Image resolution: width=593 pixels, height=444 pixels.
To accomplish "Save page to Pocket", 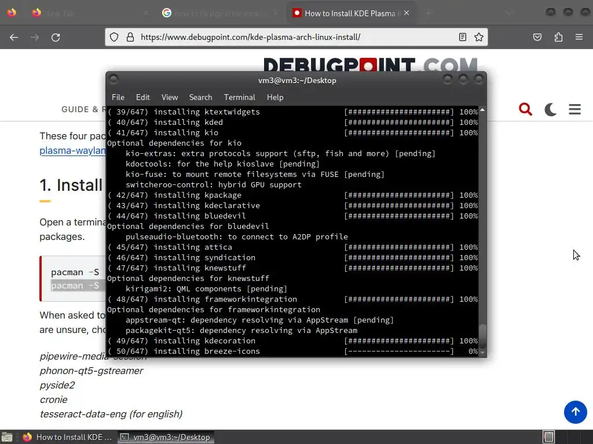I will pos(537,37).
